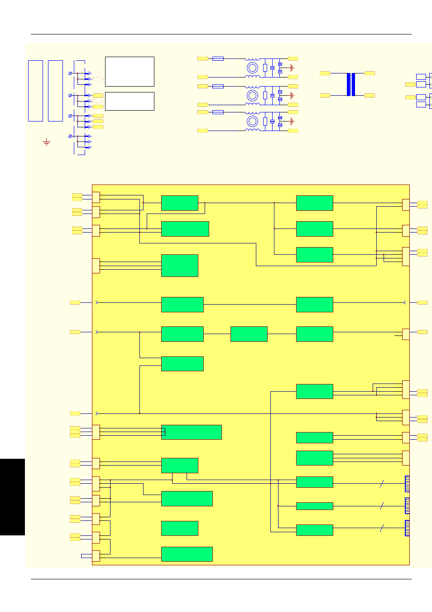Click the top-right green block inside yellow sheet
This screenshot has height=612, width=432.
point(315,203)
